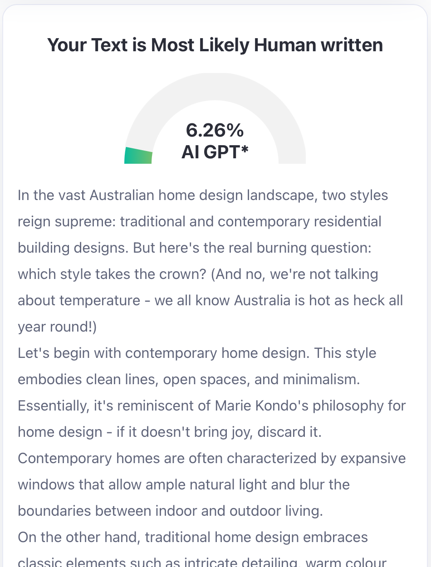Click the green filled gauge segment
Viewport: 431px width, 567px height.
pyautogui.click(x=138, y=155)
